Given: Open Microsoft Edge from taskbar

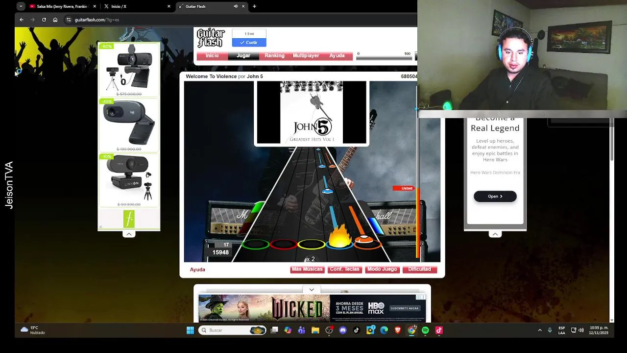Looking at the screenshot, I should pyautogui.click(x=384, y=330).
